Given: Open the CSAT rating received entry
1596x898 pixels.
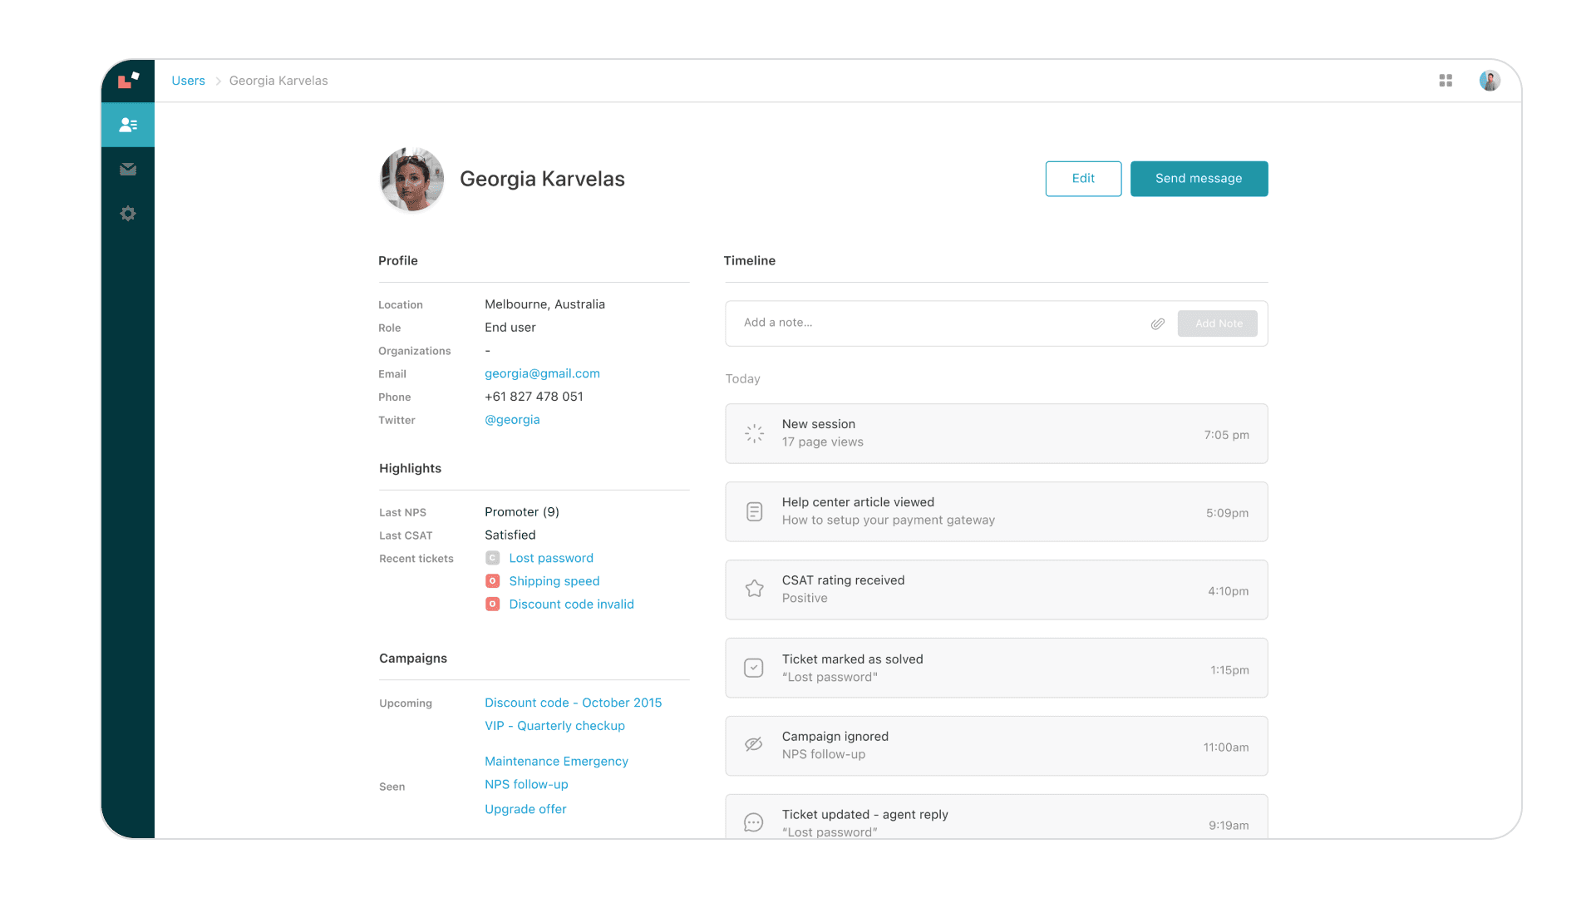Looking at the screenshot, I should pos(996,590).
